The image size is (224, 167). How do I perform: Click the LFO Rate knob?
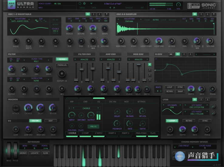[195, 129]
